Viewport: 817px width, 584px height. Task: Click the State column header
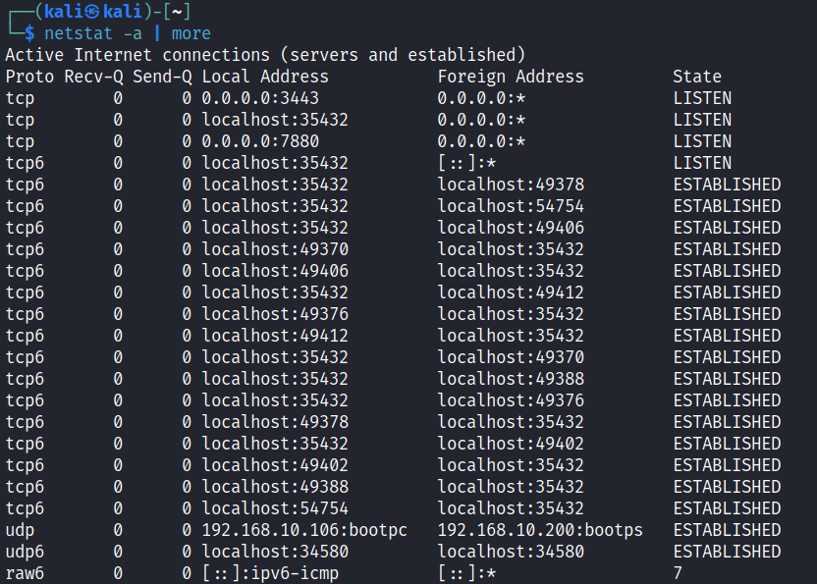697,77
